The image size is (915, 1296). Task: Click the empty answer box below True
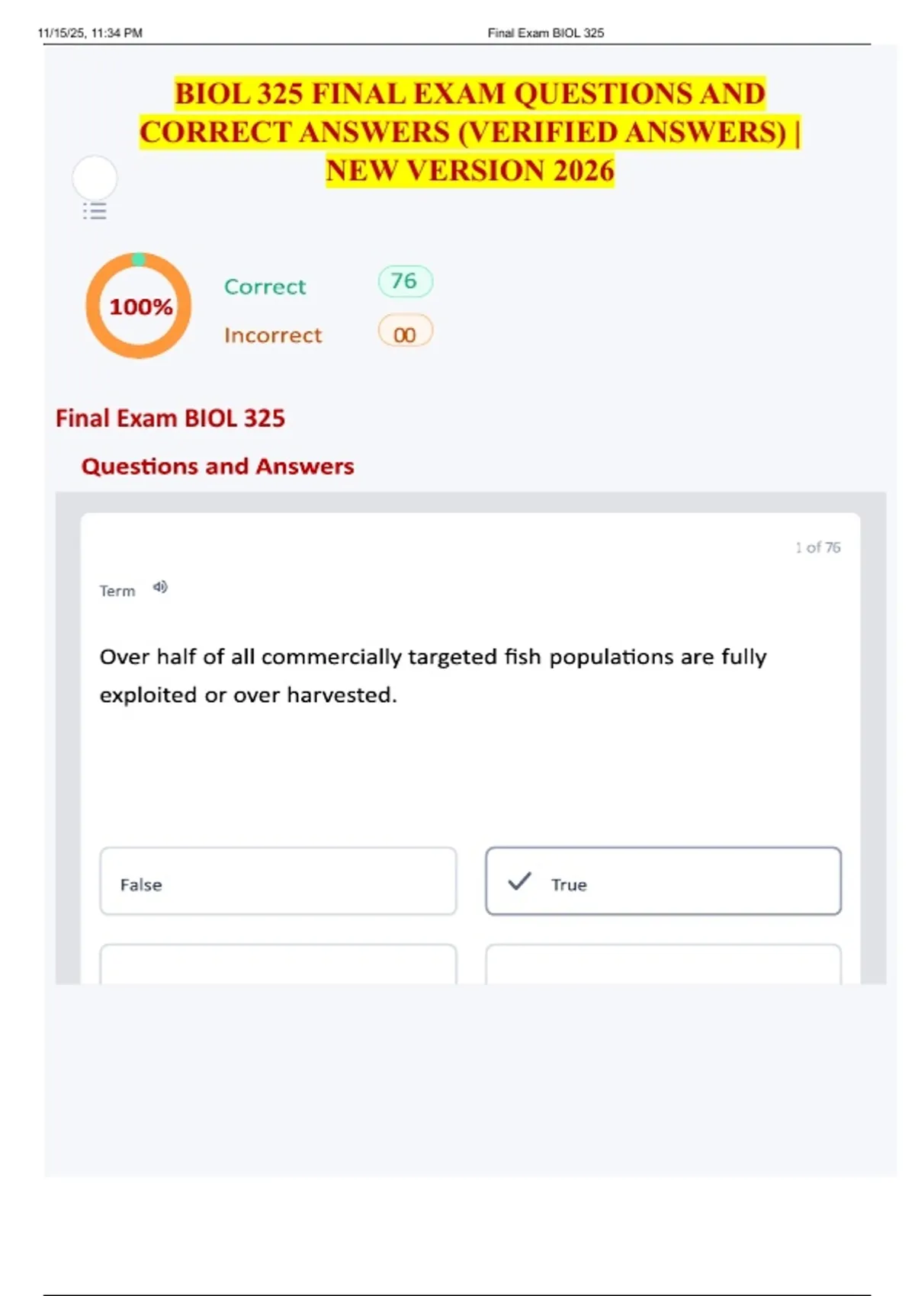pos(663,964)
